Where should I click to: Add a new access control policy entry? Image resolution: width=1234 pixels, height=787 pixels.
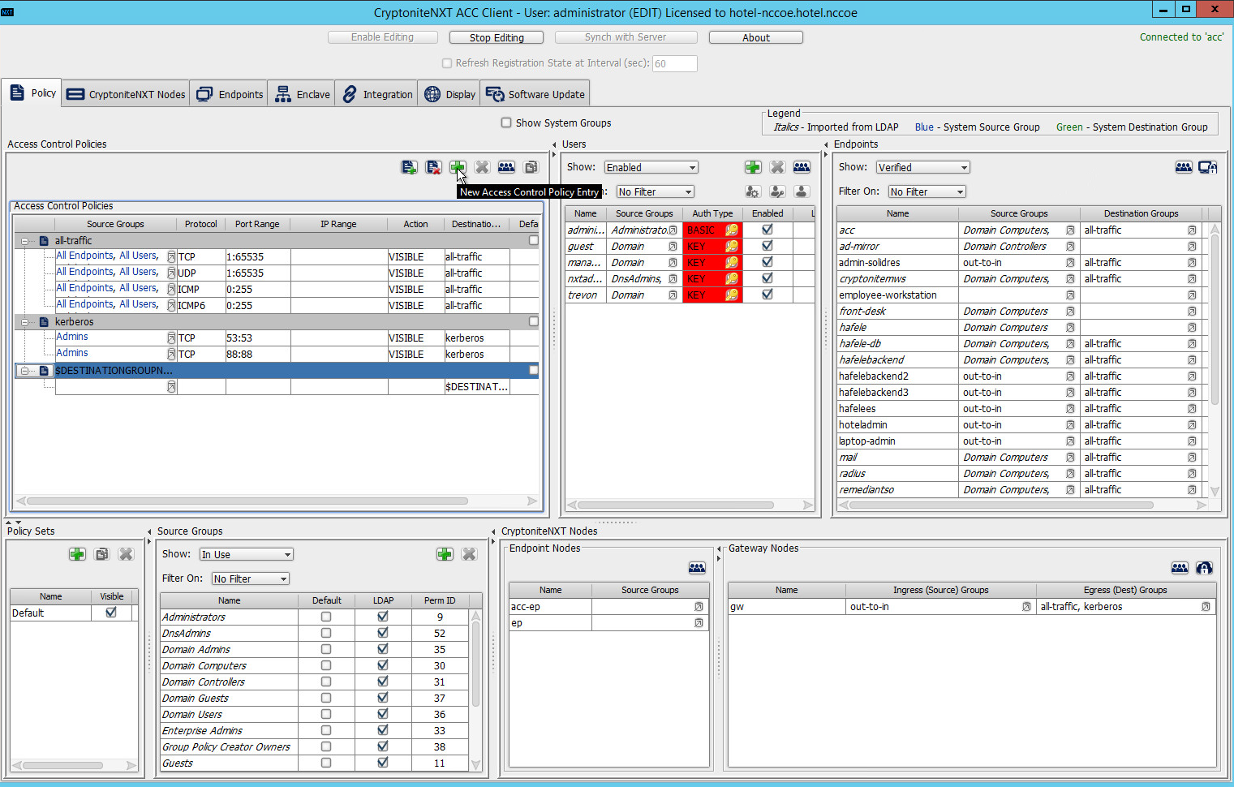tap(458, 167)
